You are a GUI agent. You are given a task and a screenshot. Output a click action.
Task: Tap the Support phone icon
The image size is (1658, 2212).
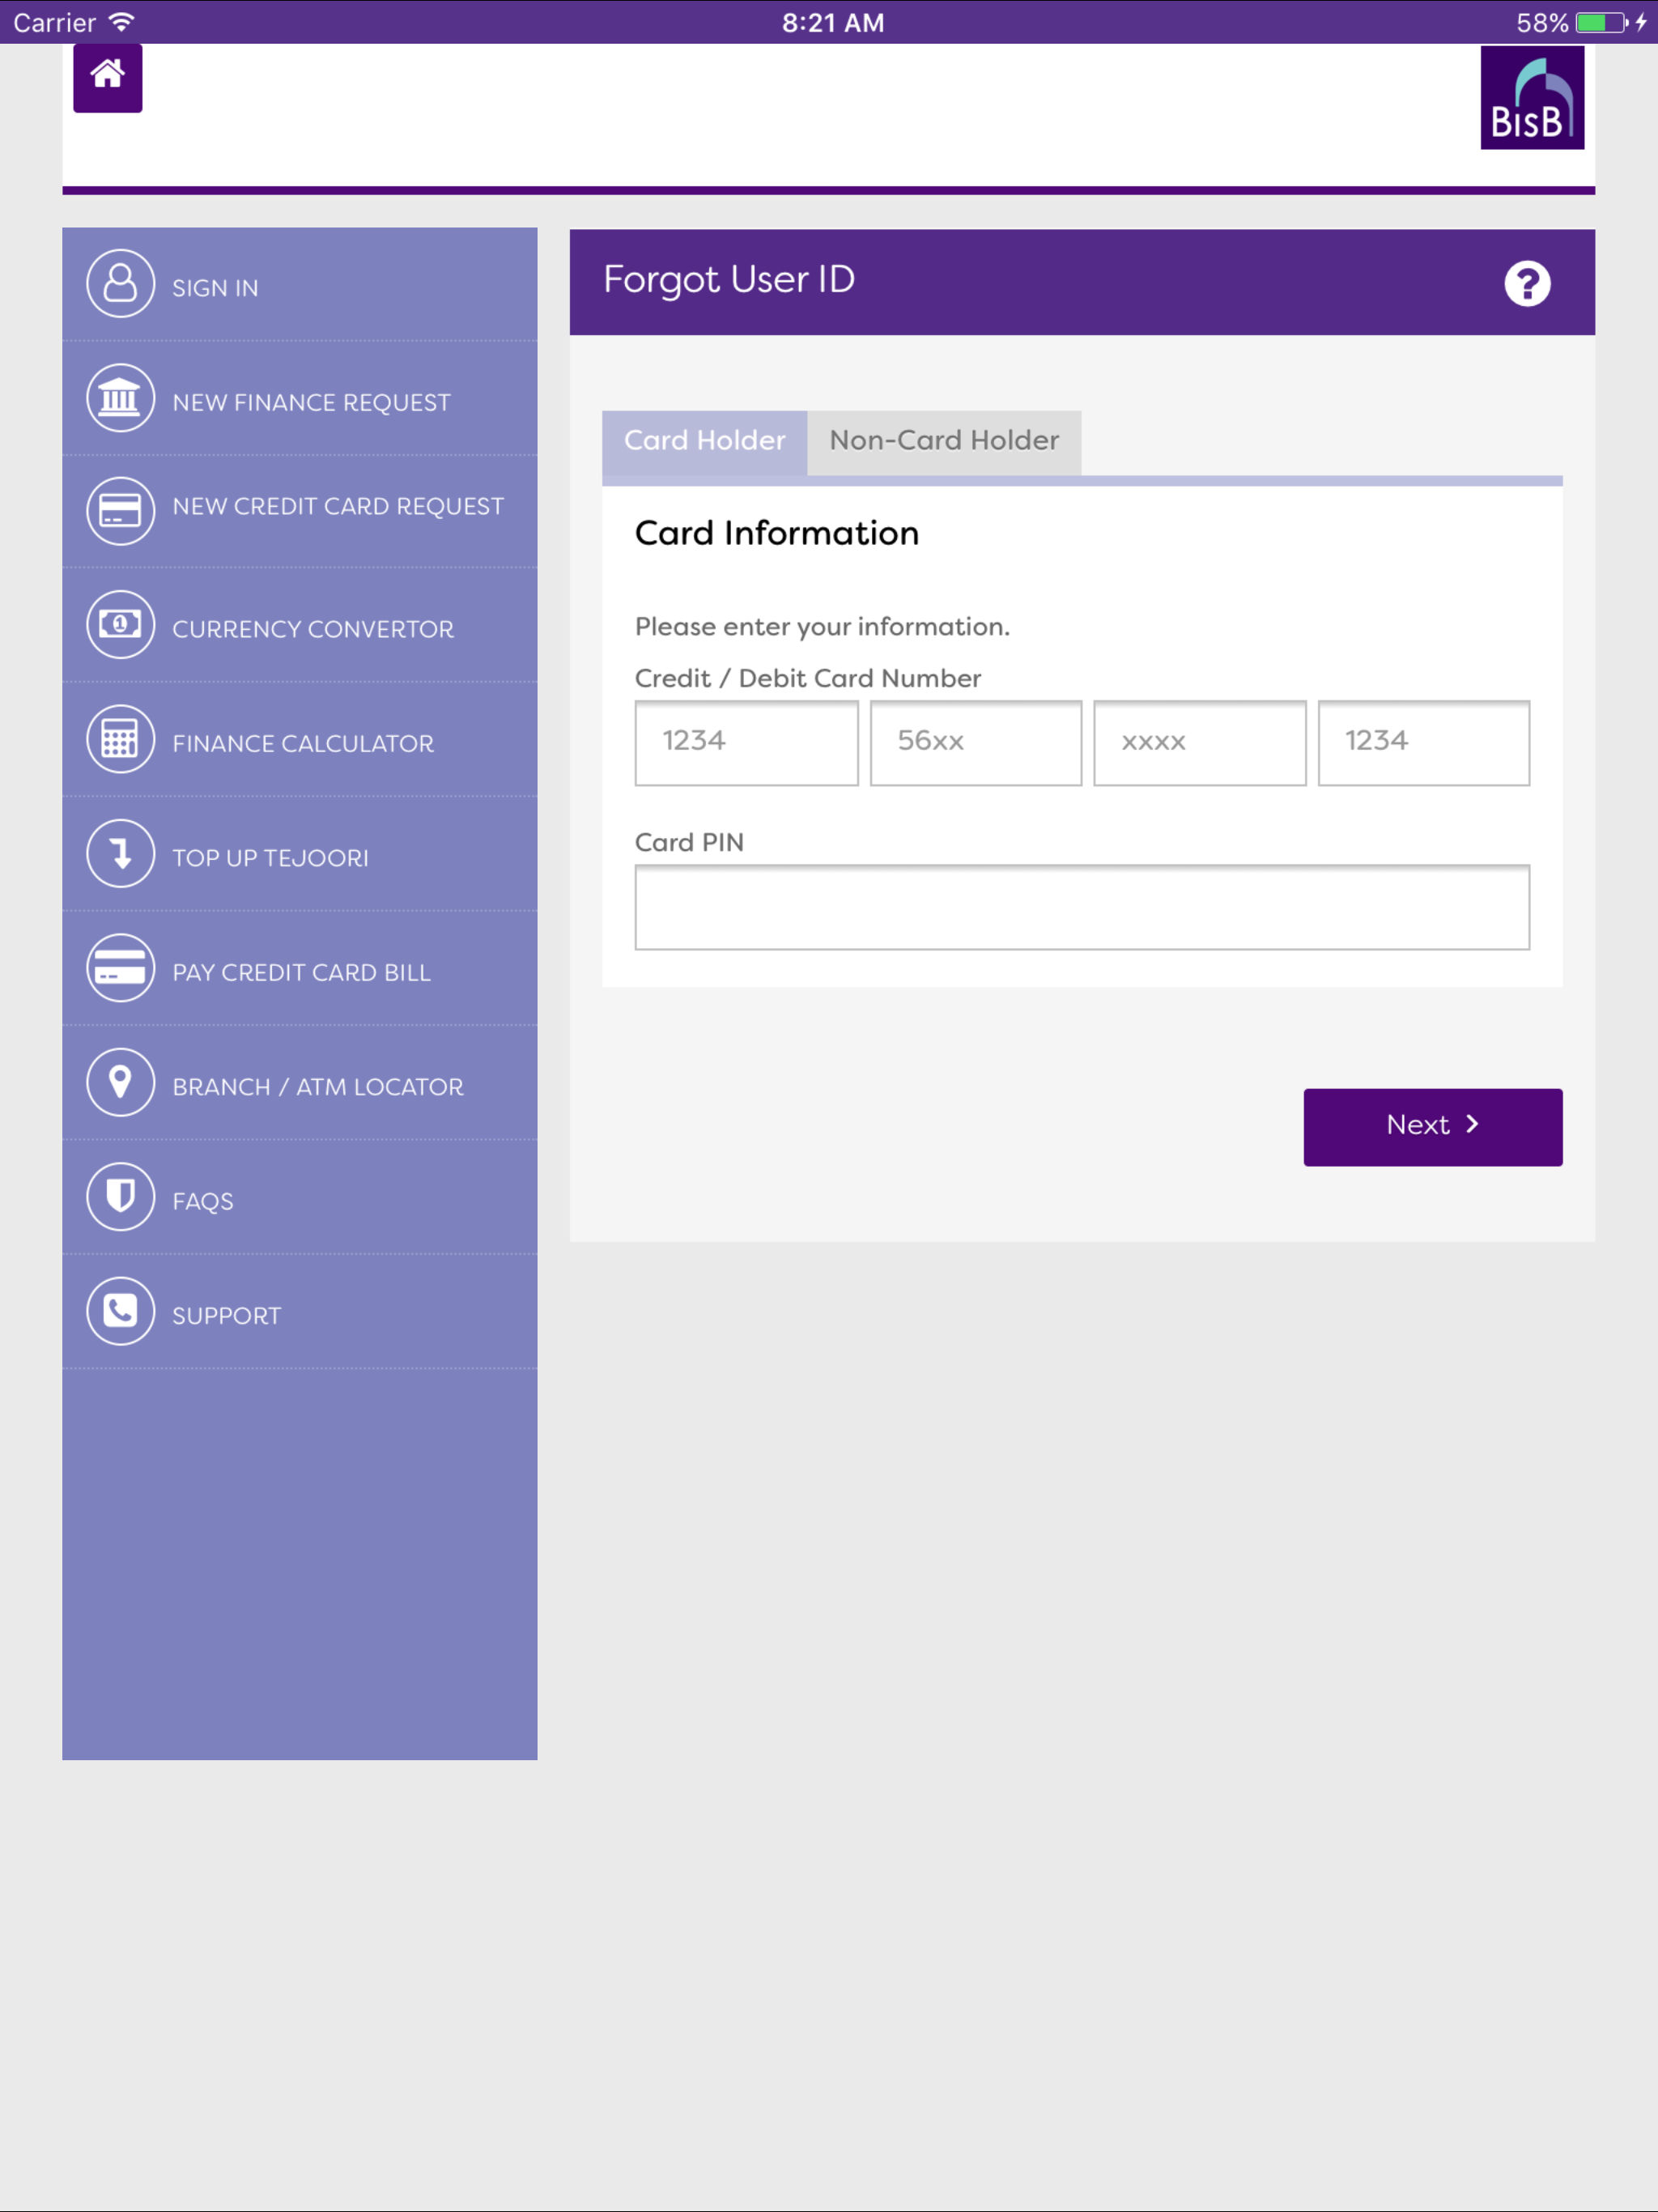[x=120, y=1311]
